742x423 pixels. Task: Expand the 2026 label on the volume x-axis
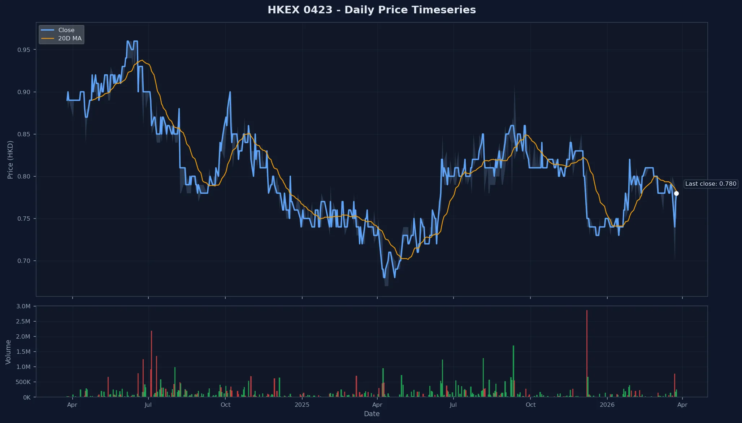[608, 405]
